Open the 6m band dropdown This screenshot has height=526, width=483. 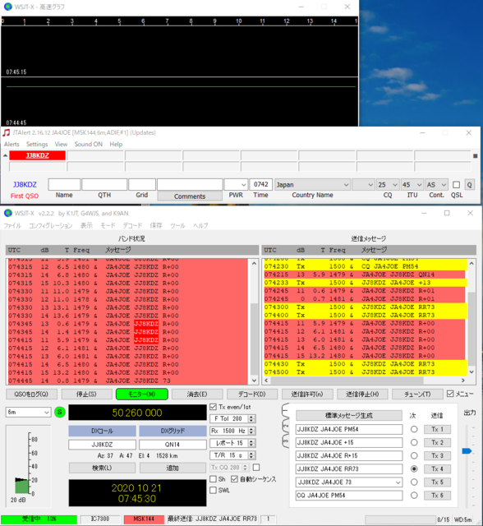point(28,413)
